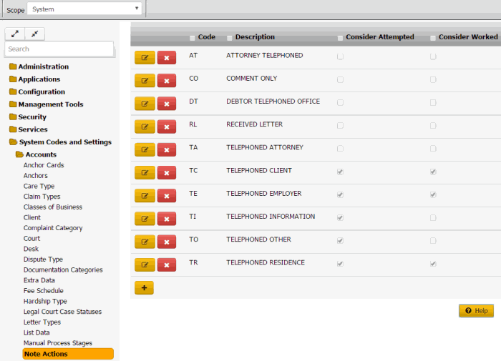Image resolution: width=501 pixels, height=361 pixels.
Task: Delete the TELEPHONED OTHER row
Action: pos(166,242)
